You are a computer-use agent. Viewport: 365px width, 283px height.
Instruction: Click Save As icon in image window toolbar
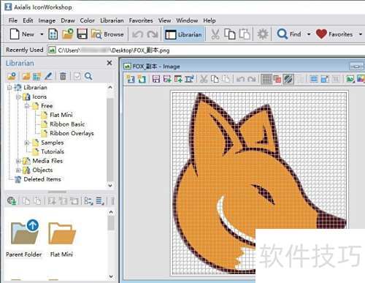click(167, 79)
